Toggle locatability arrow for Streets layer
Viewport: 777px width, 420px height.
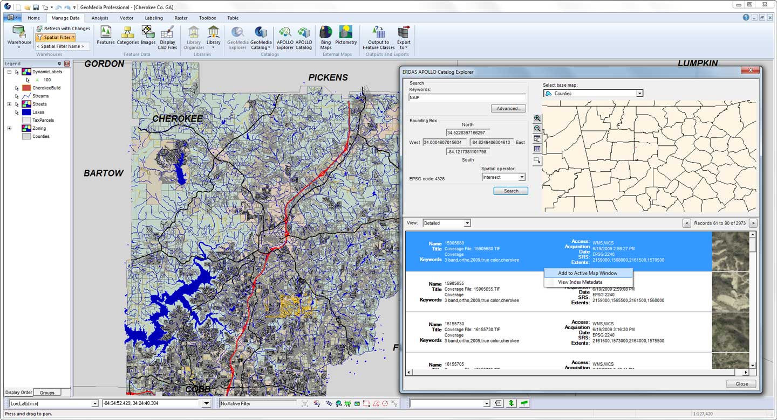click(17, 104)
